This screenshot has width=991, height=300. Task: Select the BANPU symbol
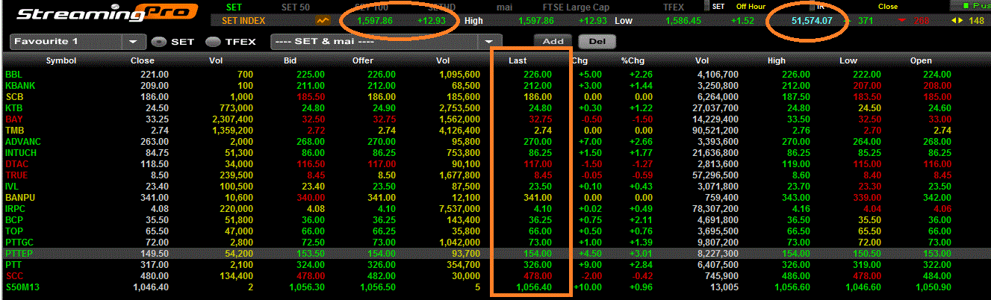pyautogui.click(x=20, y=198)
